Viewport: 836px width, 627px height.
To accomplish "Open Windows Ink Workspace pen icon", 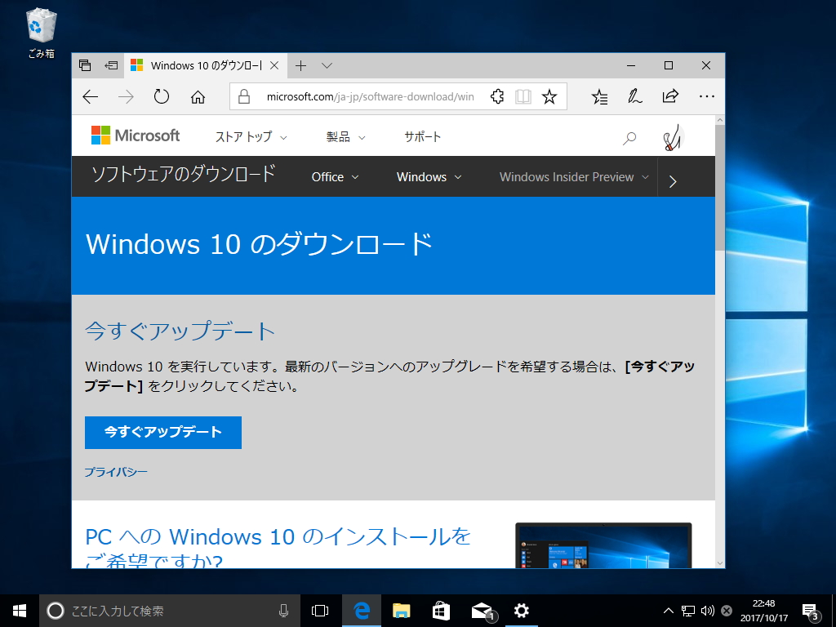I will click(x=634, y=96).
